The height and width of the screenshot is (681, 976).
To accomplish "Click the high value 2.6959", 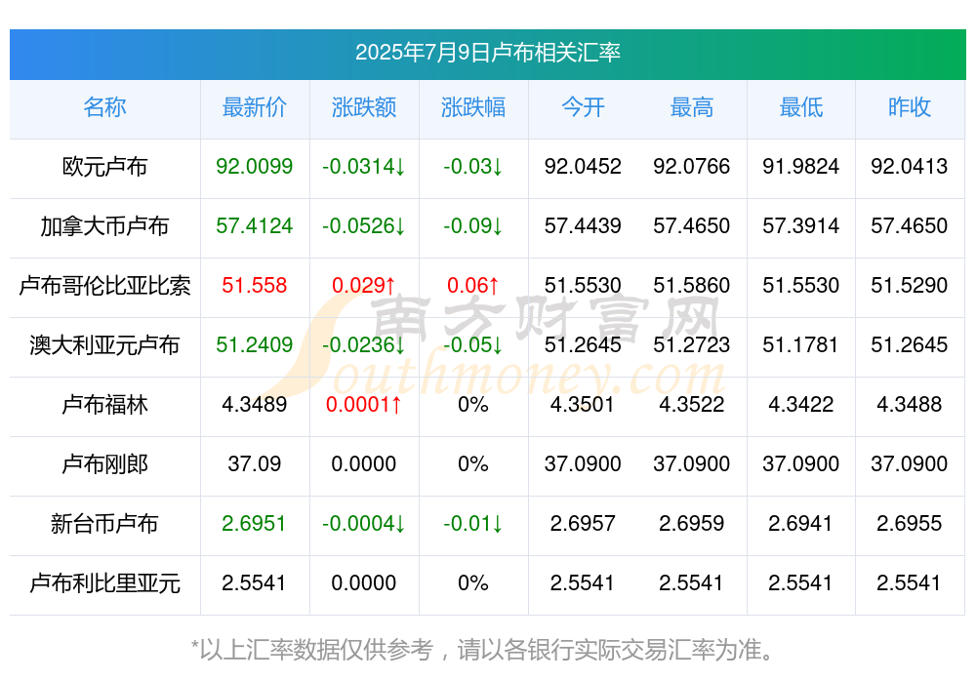I will 692,523.
